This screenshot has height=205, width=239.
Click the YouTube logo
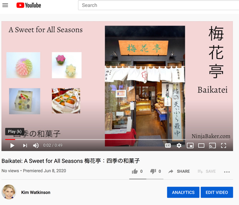tap(29, 5)
